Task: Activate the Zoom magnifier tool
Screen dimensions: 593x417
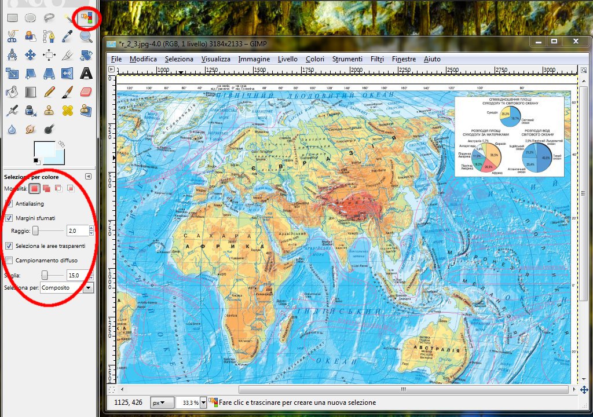Action: (86, 36)
